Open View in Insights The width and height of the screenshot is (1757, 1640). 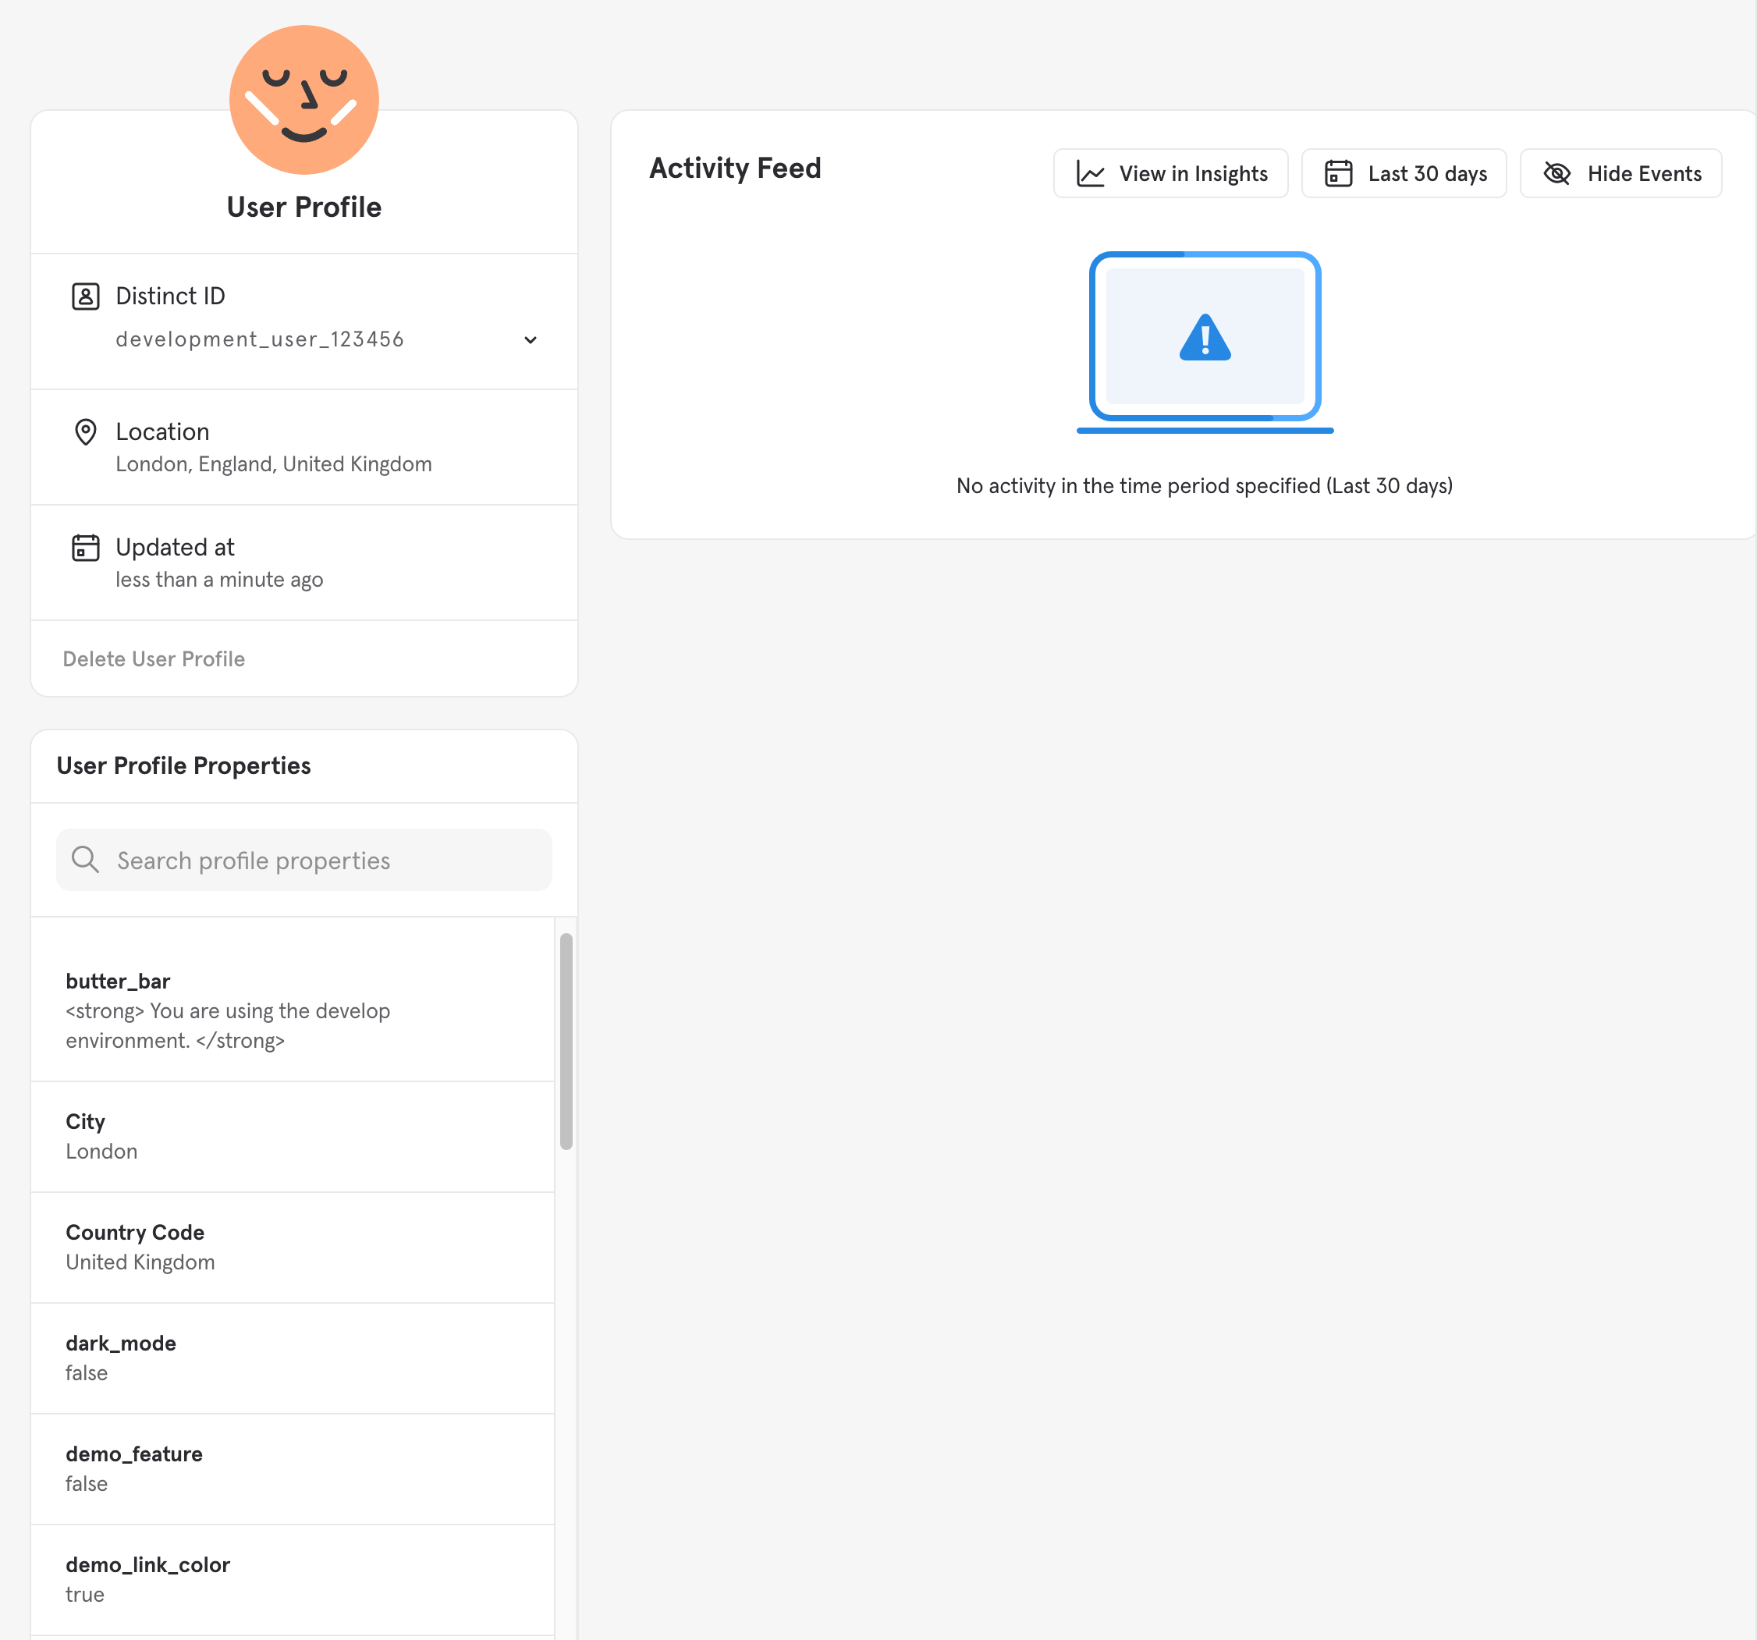point(1170,173)
